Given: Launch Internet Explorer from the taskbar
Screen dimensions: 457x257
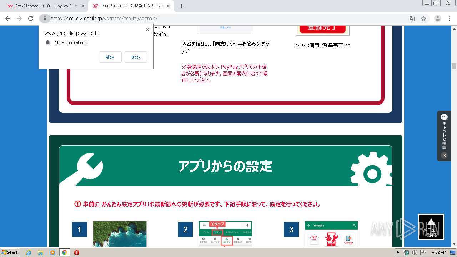Looking at the screenshot, I should (x=29, y=252).
